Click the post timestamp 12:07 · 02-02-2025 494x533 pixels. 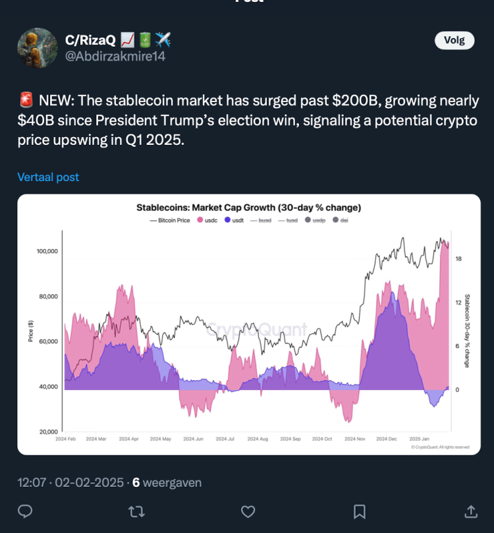pyautogui.click(x=70, y=482)
